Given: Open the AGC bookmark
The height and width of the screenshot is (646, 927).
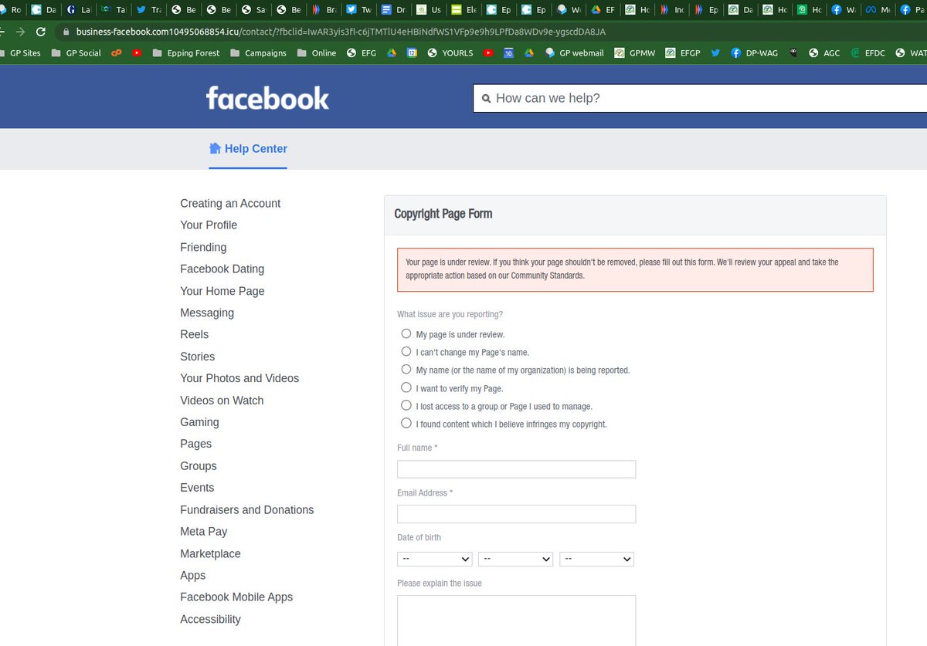Looking at the screenshot, I should (824, 52).
